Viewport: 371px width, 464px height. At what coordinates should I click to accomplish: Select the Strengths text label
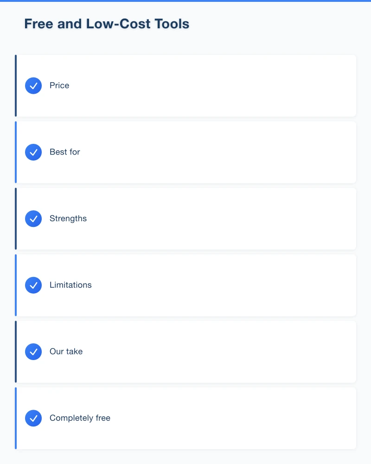68,219
